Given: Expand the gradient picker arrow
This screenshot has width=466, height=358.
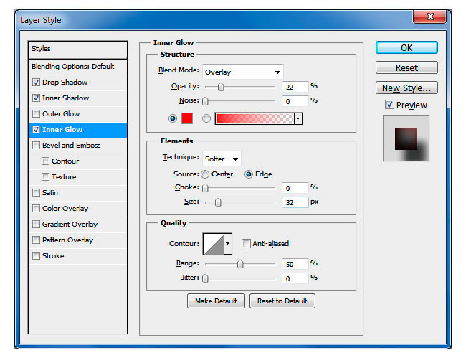Looking at the screenshot, I should click(x=298, y=118).
